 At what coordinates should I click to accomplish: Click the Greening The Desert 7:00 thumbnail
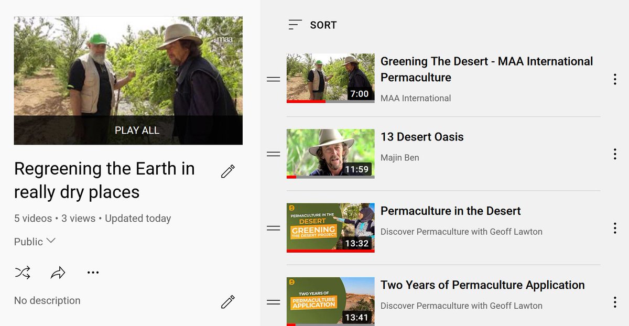pyautogui.click(x=331, y=78)
